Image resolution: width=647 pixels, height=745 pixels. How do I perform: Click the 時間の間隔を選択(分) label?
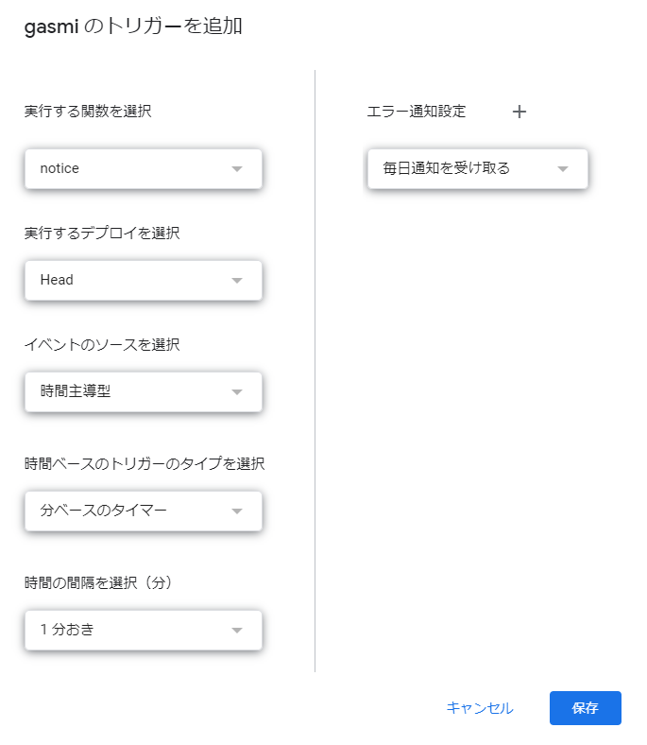click(x=111, y=583)
